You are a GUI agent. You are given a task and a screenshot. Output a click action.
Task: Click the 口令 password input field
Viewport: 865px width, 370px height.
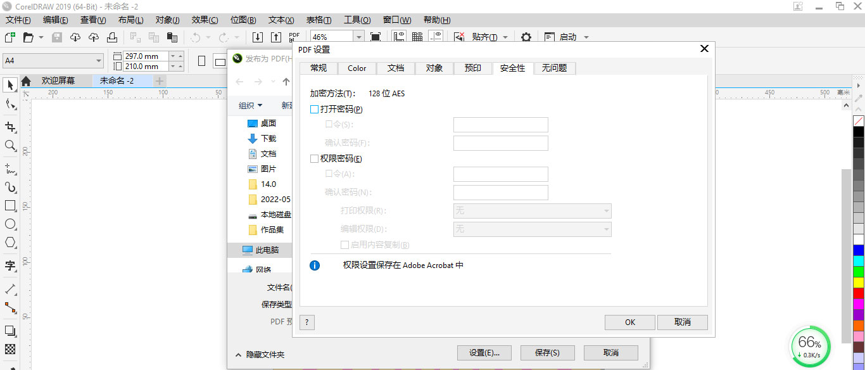(x=500, y=124)
